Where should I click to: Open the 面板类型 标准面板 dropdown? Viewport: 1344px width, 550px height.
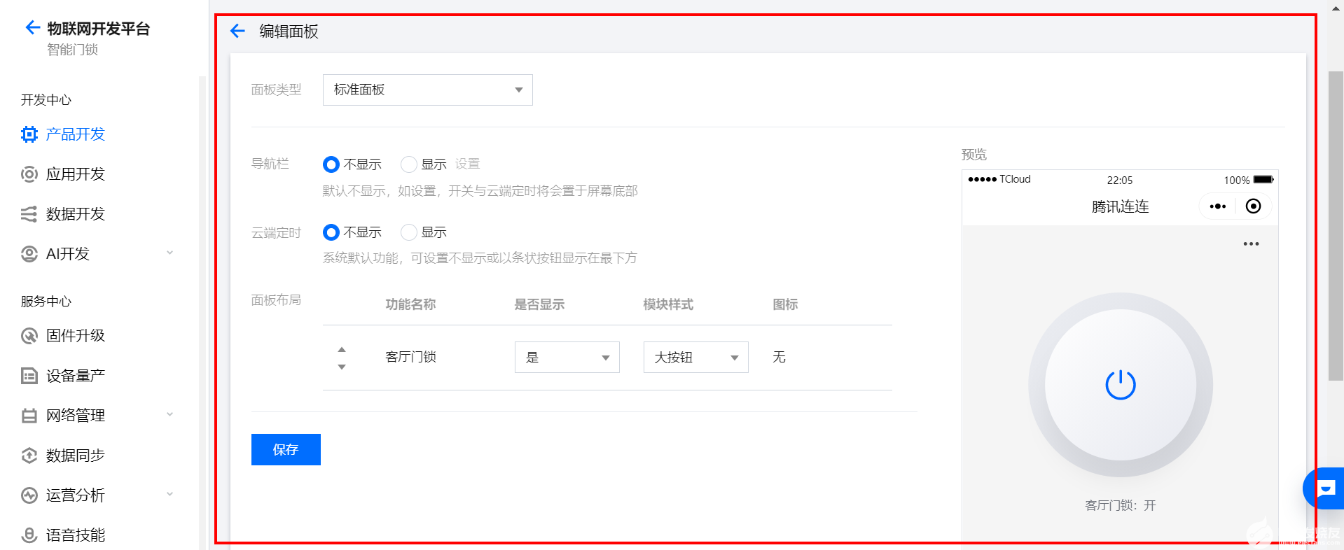point(427,90)
